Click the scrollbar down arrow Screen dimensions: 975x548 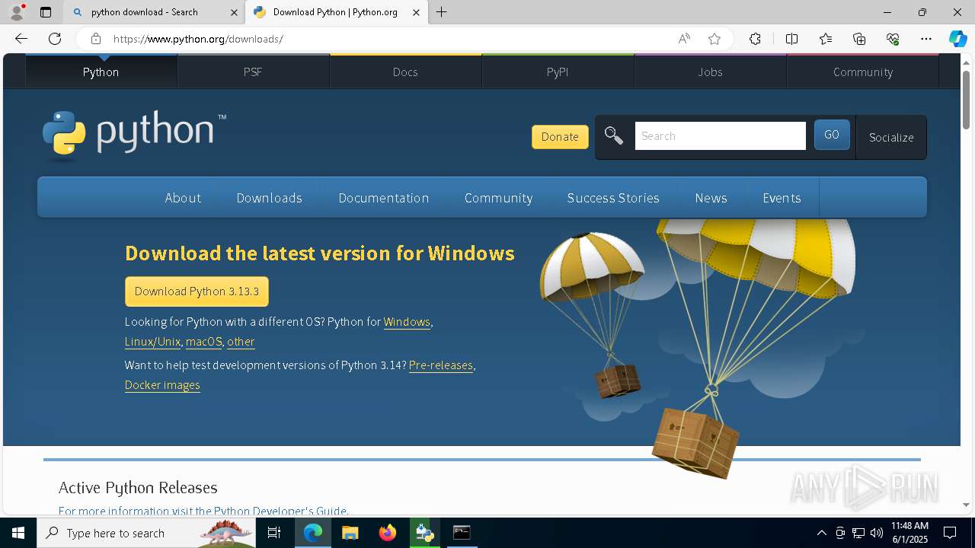tap(967, 505)
